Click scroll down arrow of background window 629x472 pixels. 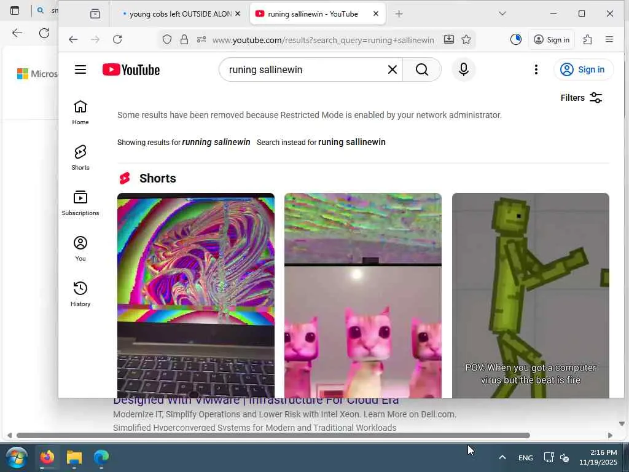[x=622, y=424]
